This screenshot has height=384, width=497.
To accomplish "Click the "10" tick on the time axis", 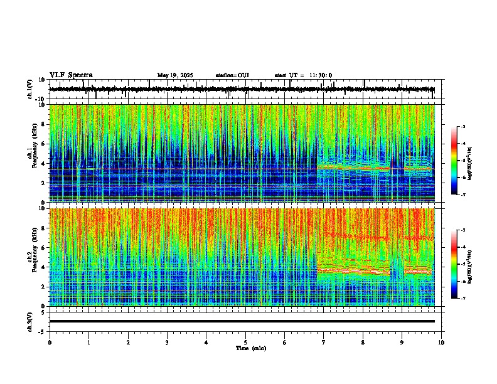I will (441, 343).
